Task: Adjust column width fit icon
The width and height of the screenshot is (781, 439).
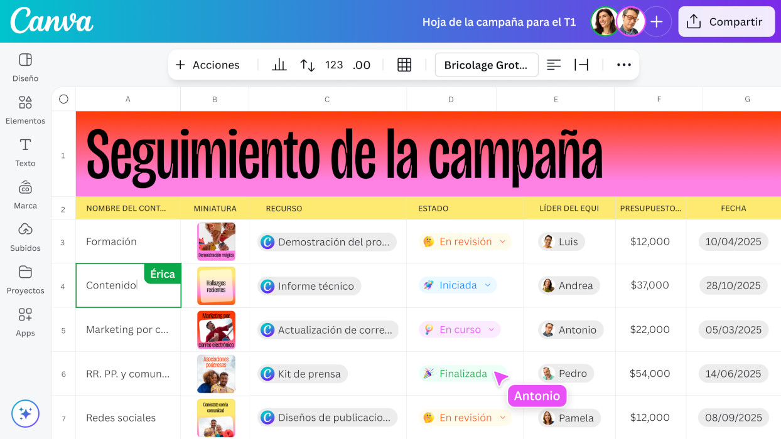Action: click(x=581, y=65)
